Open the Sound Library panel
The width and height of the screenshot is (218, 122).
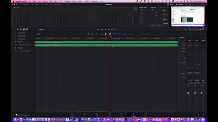pyautogui.click(x=56, y=4)
